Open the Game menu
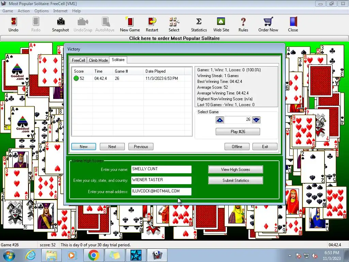The height and width of the screenshot is (262, 349). [7, 11]
